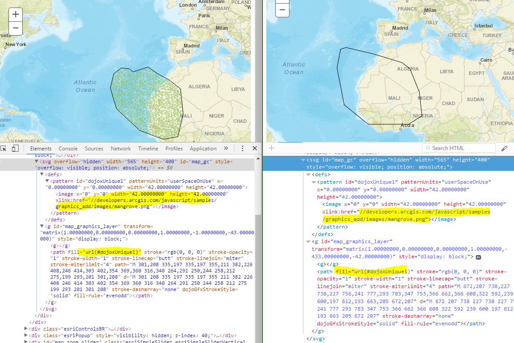Collapse the defs node in Chrome DevTools

[42, 174]
